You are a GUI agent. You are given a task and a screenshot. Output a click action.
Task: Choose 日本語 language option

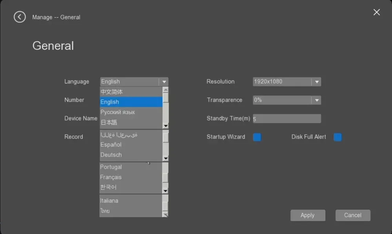coord(131,122)
